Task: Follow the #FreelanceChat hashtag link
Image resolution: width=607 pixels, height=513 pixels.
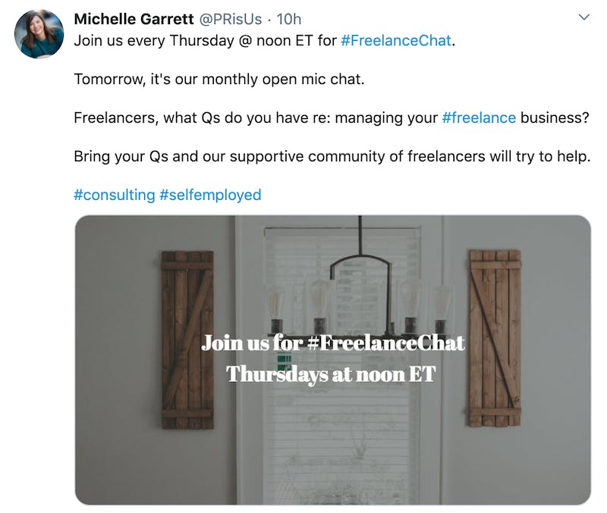Action: [396, 41]
